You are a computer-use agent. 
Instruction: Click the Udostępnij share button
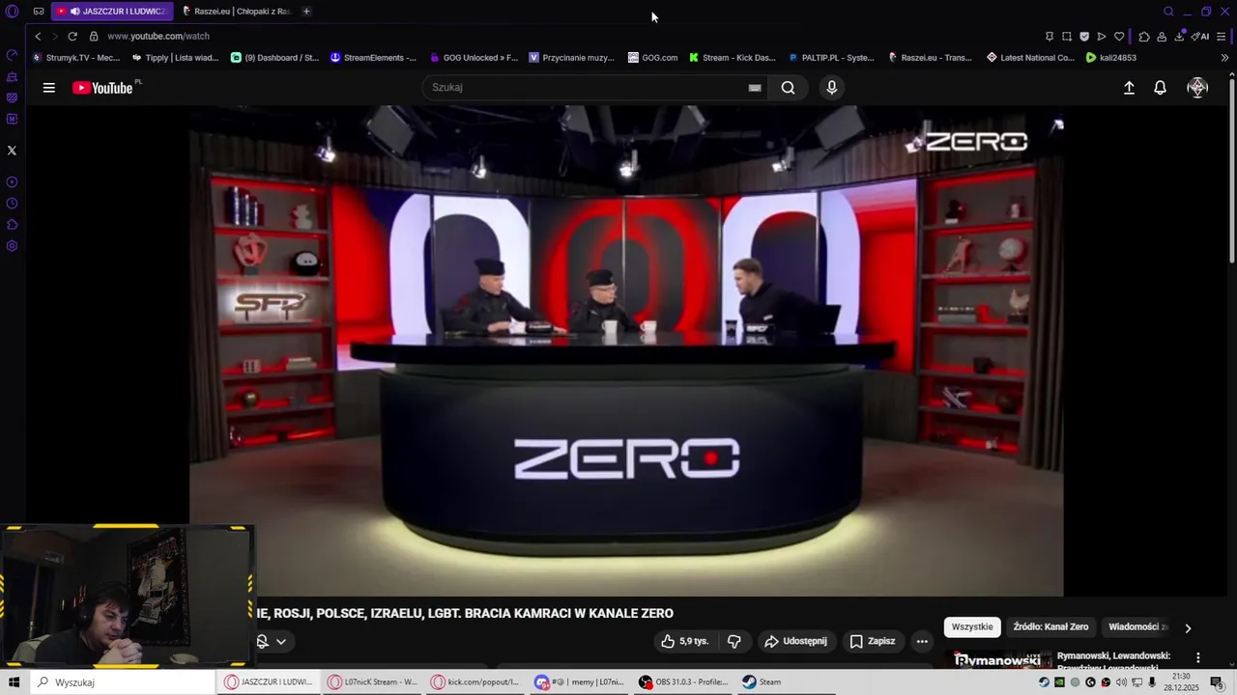[795, 641]
